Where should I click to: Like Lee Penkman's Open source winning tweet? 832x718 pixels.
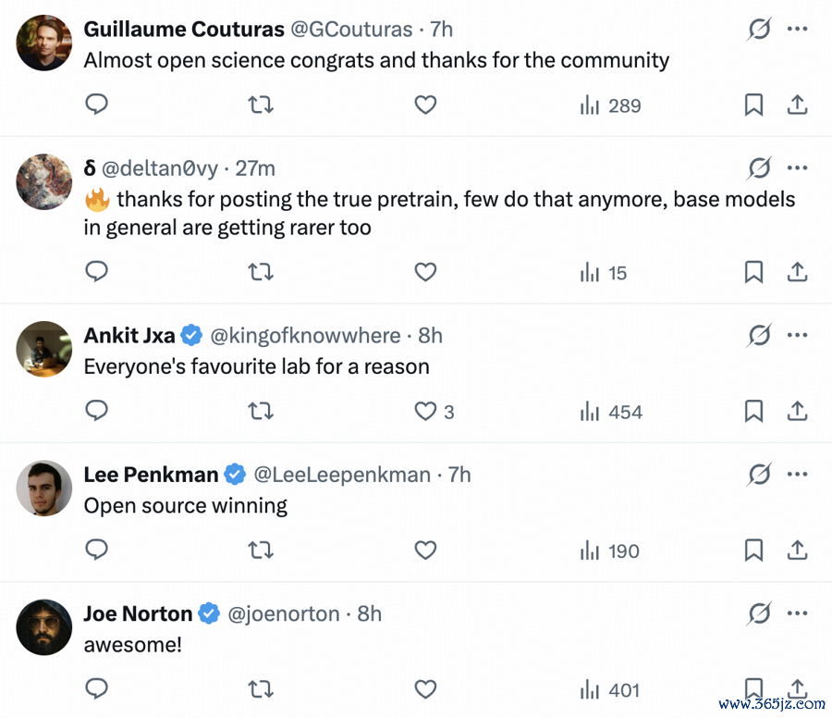point(425,551)
